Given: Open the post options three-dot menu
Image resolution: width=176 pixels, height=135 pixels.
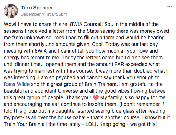Looking at the screenshot, I should 170,7.
